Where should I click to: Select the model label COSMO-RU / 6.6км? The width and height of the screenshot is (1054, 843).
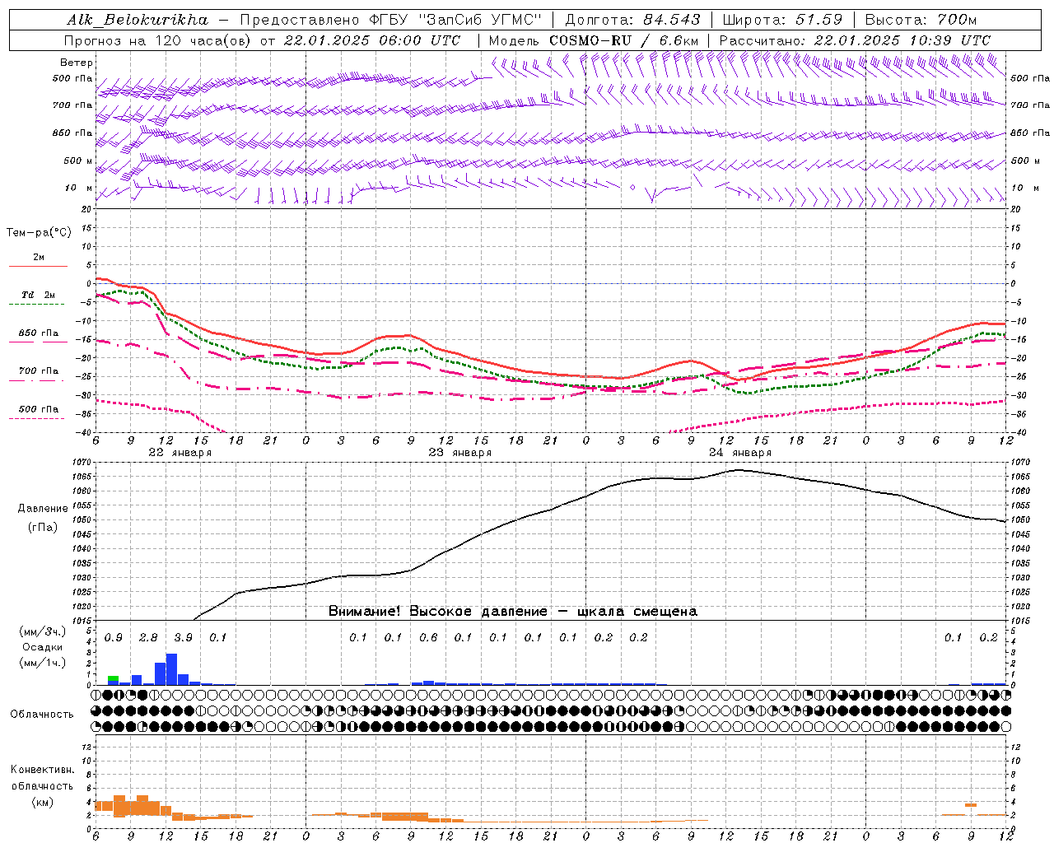coord(623,40)
